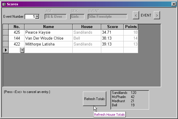
Task: Click the House column header
Action: coord(87,27)
